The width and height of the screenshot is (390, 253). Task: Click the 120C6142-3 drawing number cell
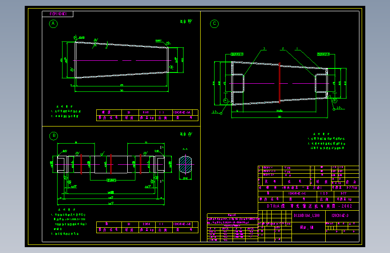click(342, 216)
